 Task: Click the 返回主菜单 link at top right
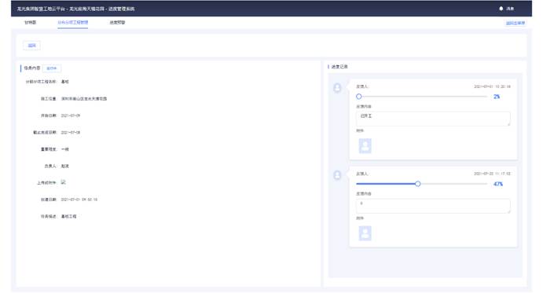tap(515, 24)
